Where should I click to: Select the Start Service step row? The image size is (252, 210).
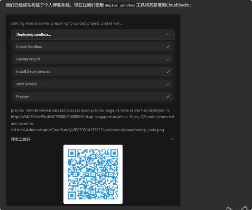coord(93,84)
